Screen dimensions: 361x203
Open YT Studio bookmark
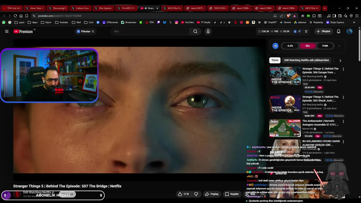coord(204,22)
